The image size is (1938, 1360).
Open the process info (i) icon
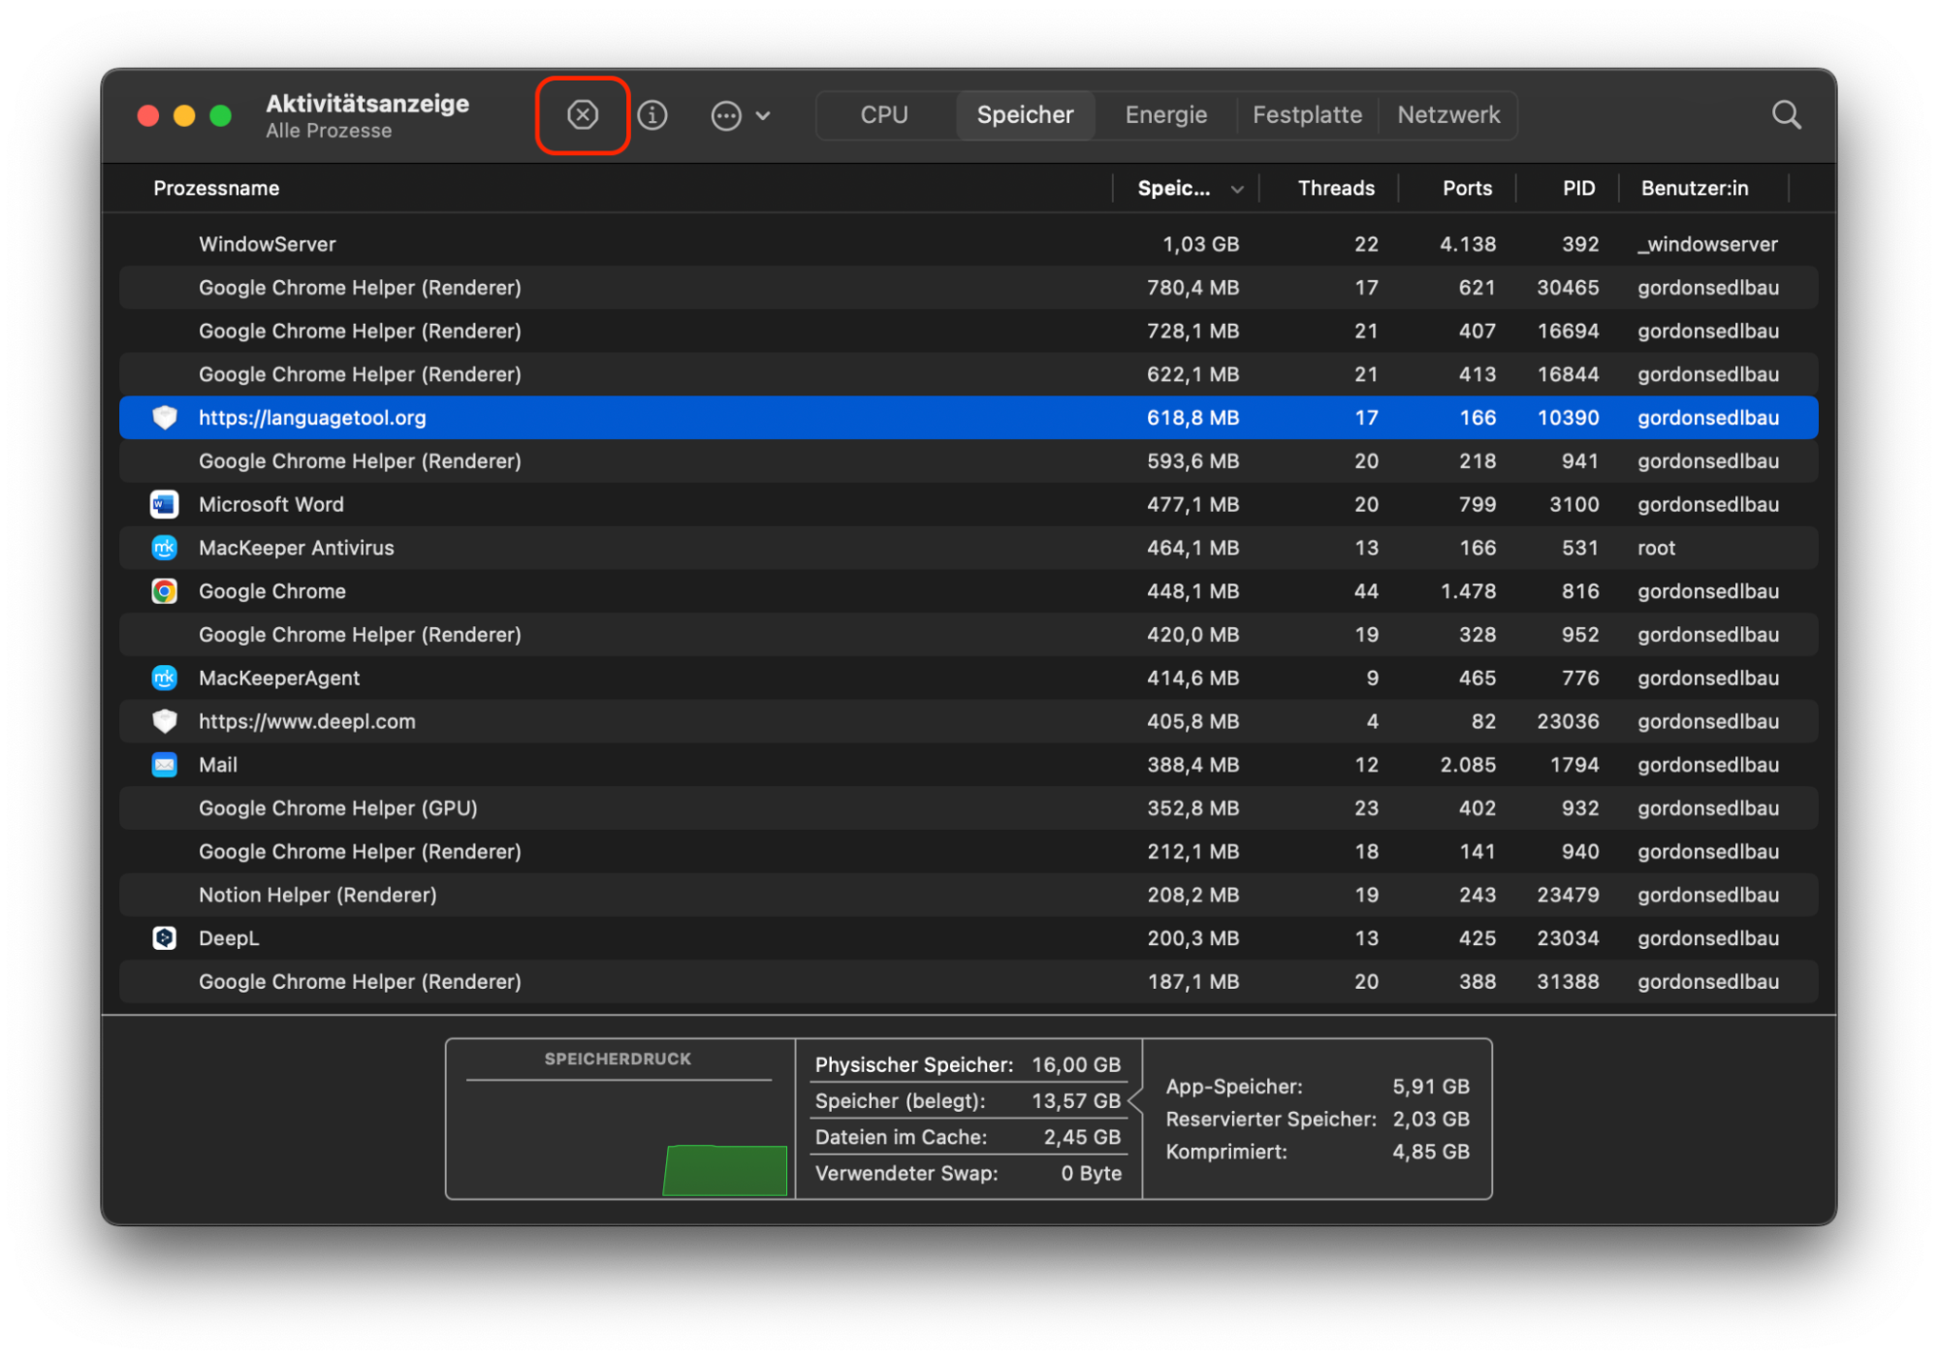tap(652, 114)
